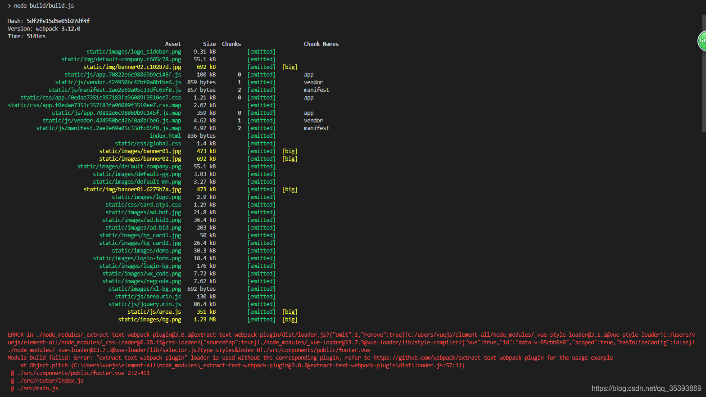This screenshot has height=397, width=706.
Task: Click static/images/ad.bid.png asset name
Action: (143, 228)
